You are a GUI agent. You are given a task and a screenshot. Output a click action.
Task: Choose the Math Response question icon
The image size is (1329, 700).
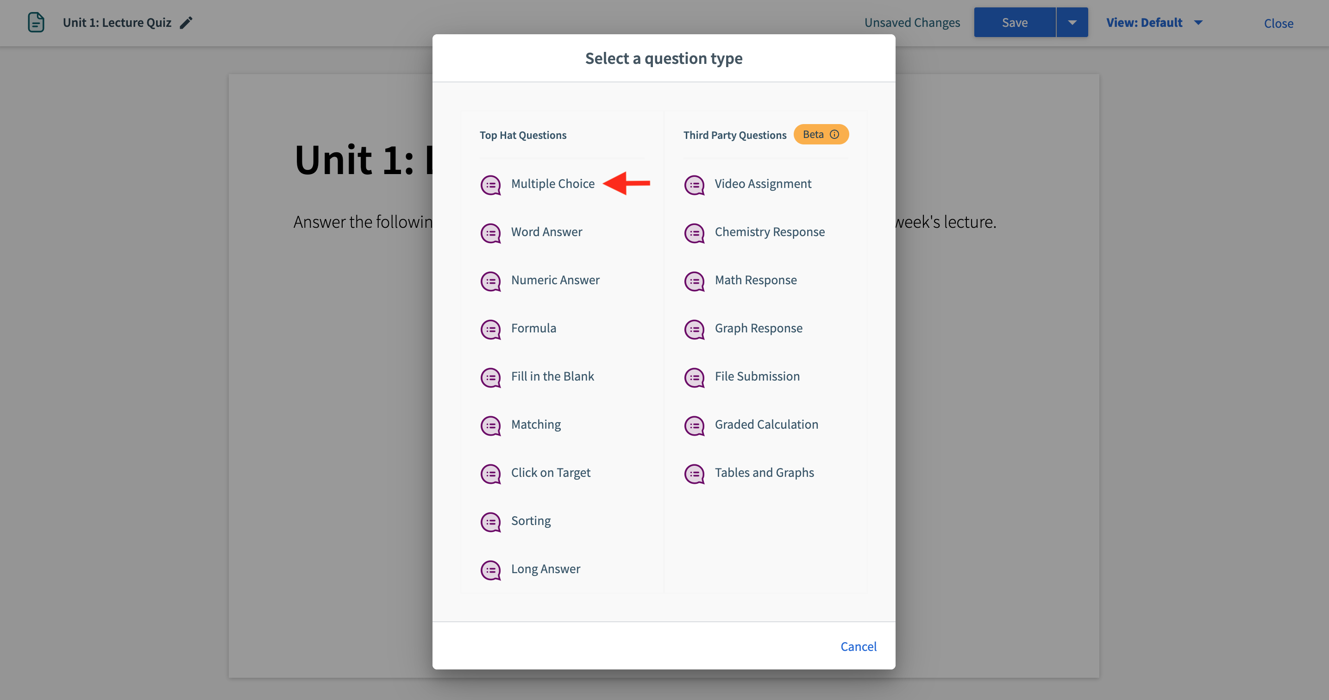point(695,281)
